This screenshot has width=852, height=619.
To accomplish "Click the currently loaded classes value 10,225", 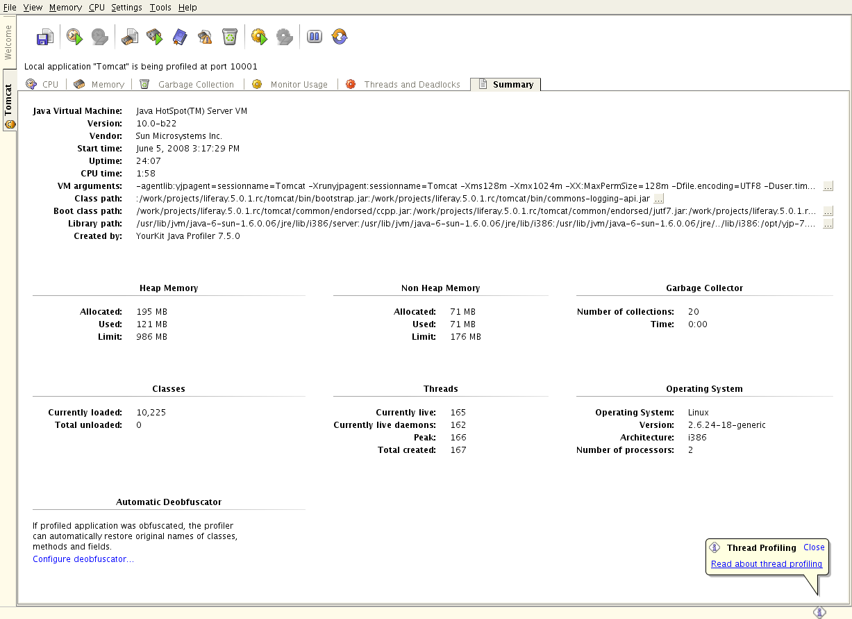I will click(151, 413).
